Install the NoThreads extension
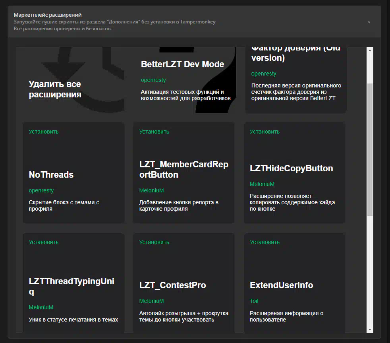Screen dimensions: 390x343 pyautogui.click(x=44, y=132)
